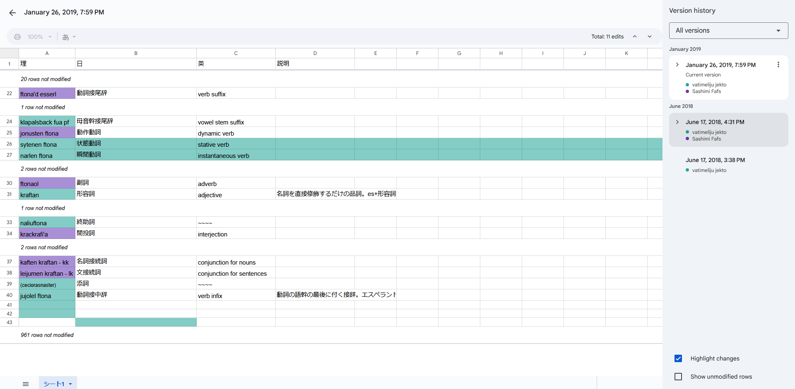This screenshot has height=389, width=795.
Task: Select the シート1 sheet tab
Action: point(54,384)
